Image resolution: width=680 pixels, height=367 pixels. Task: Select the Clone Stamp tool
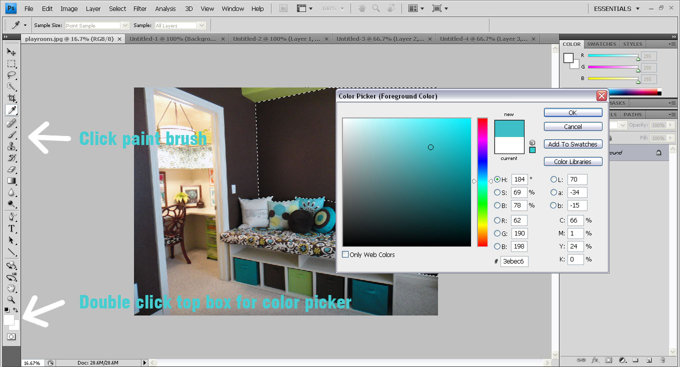(11, 145)
